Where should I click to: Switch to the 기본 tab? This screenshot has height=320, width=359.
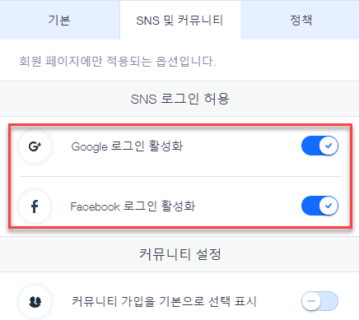[59, 20]
